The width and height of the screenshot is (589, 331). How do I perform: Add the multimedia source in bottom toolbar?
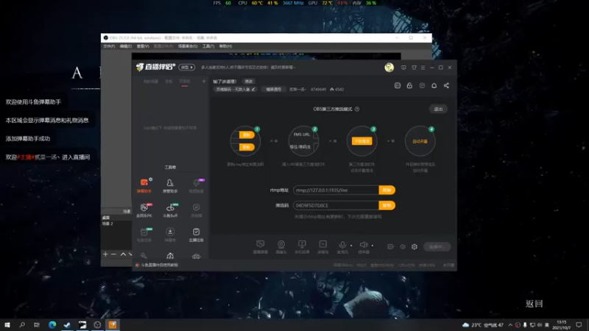point(323,247)
